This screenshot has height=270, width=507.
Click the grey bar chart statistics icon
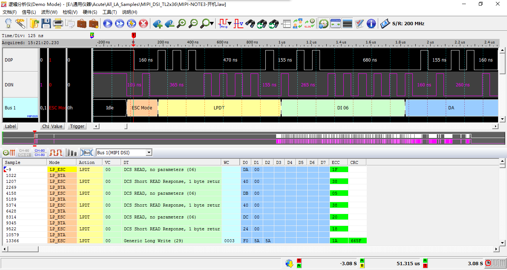(71, 152)
